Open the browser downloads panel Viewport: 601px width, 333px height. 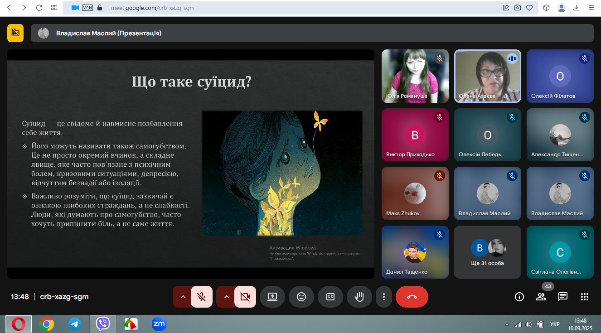(577, 8)
